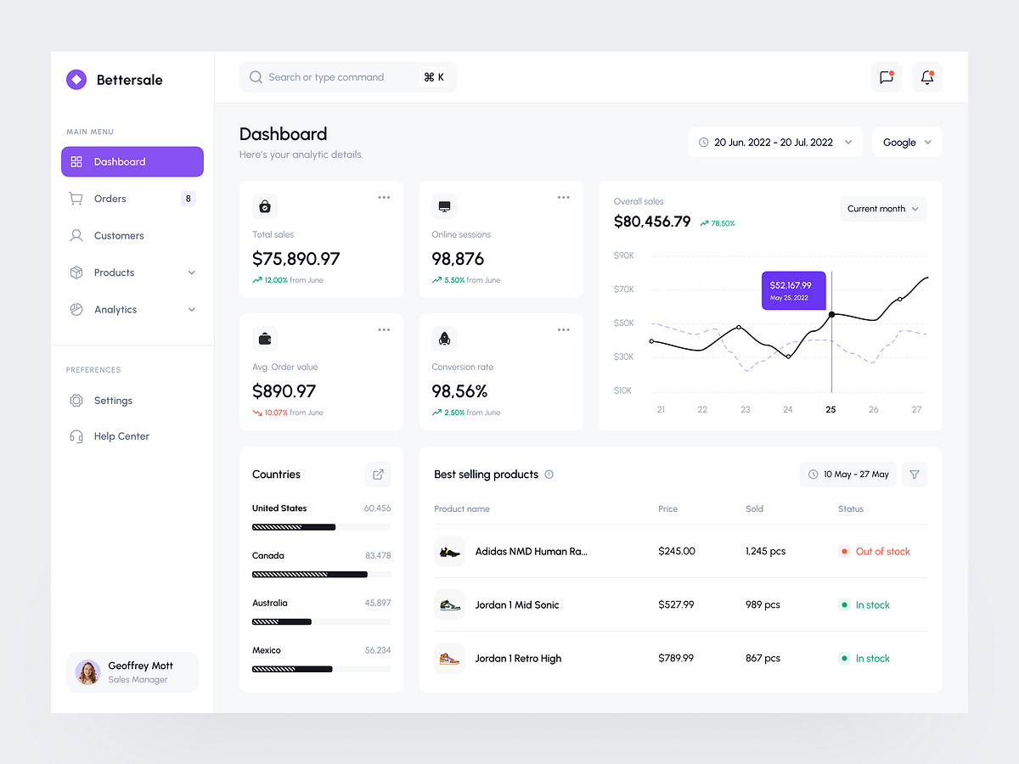The width and height of the screenshot is (1019, 764).
Task: Open the Current month dropdown
Action: (x=882, y=208)
